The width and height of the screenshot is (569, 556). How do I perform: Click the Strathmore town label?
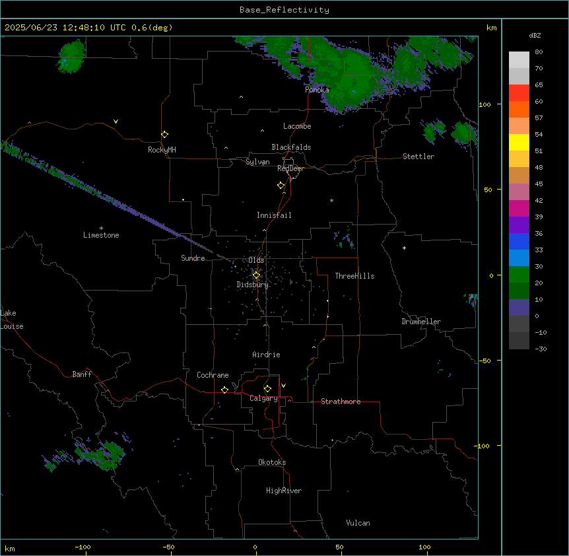(x=341, y=401)
